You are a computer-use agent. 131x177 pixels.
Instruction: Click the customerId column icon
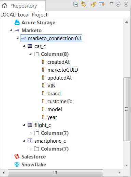coord(43,101)
